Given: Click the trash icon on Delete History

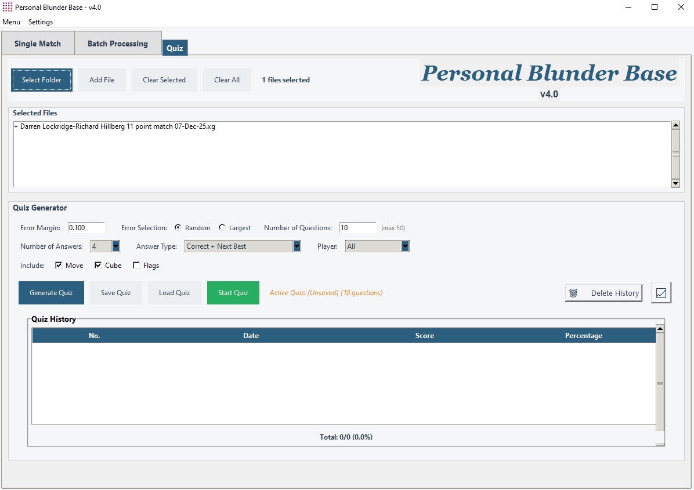Looking at the screenshot, I should click(x=573, y=293).
